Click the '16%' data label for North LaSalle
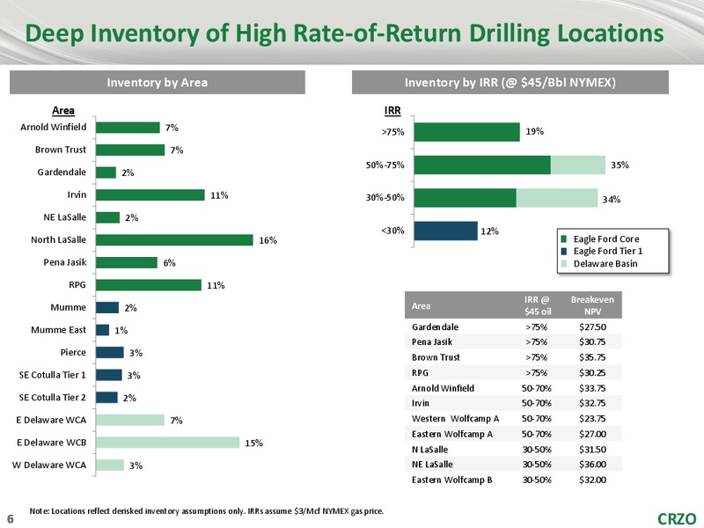Viewport: 704px width, 528px height. (268, 240)
